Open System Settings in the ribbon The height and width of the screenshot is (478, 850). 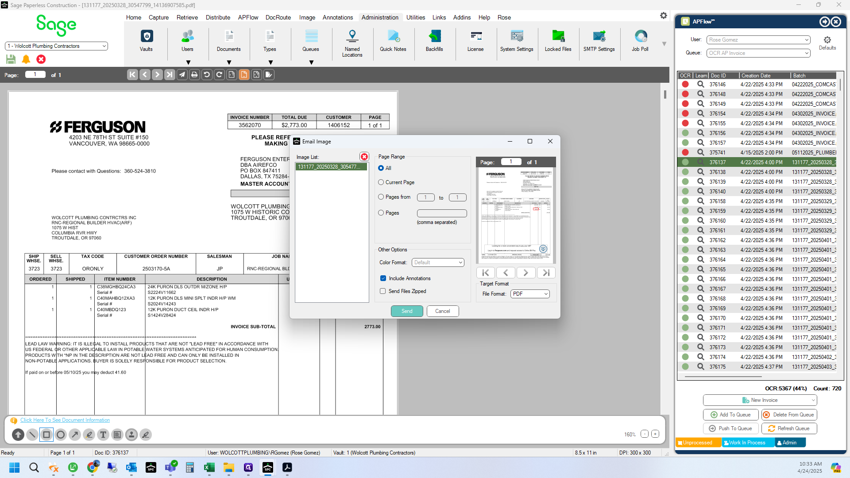pos(517,40)
